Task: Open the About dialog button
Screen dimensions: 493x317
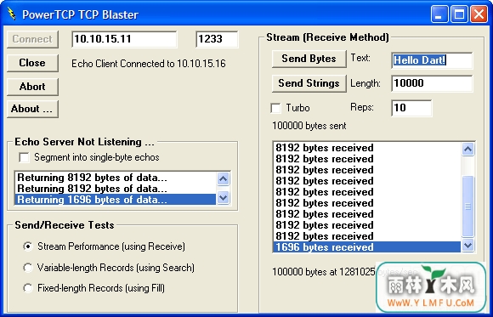Action: pyautogui.click(x=32, y=109)
